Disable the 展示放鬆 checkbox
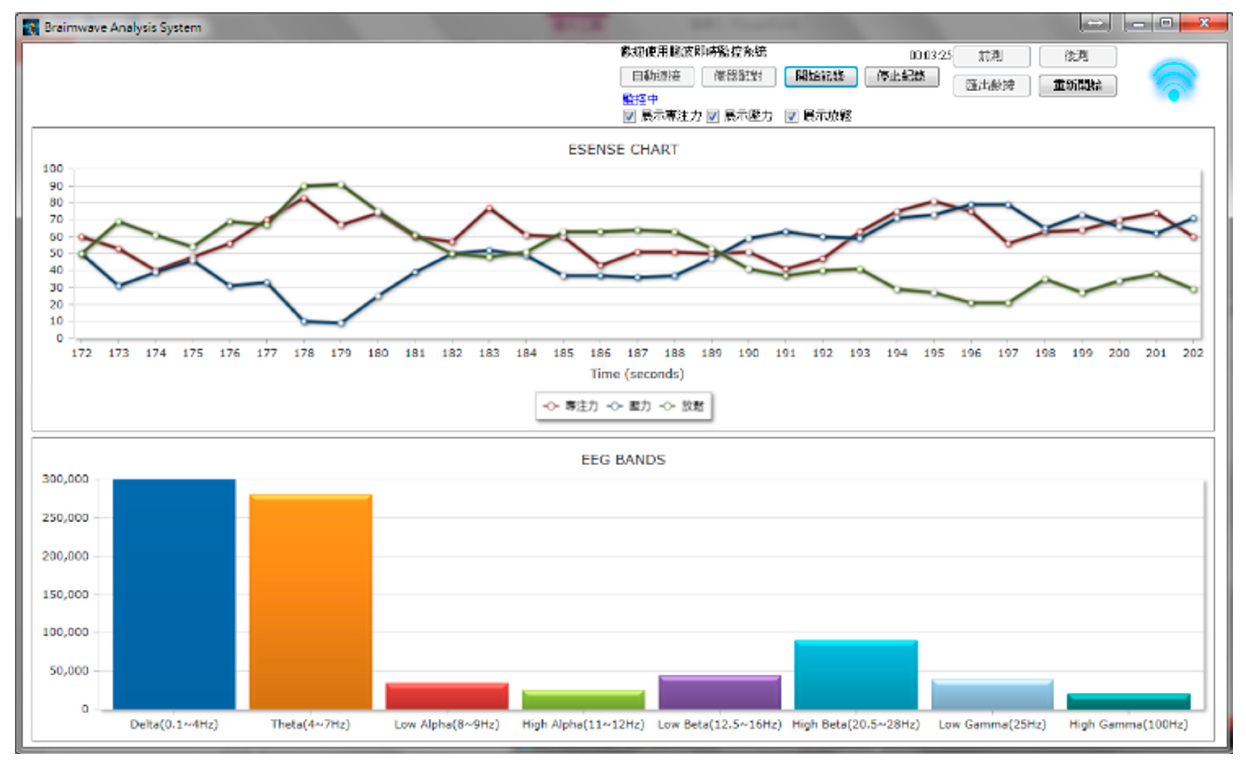The height and width of the screenshot is (765, 1246). click(x=791, y=116)
